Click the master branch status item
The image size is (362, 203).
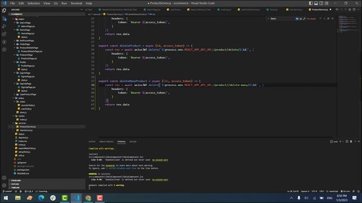pyautogui.click(x=7, y=191)
